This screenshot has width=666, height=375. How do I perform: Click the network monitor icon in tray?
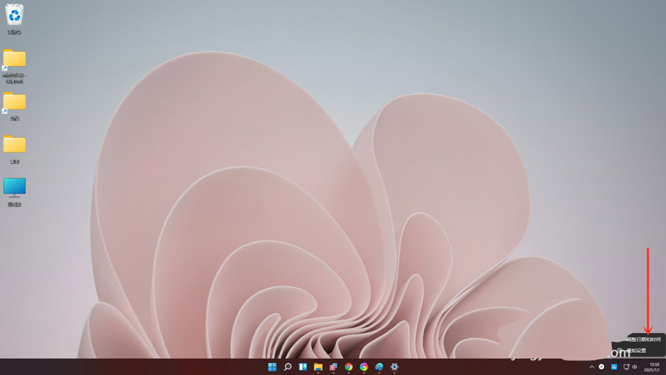(x=626, y=367)
